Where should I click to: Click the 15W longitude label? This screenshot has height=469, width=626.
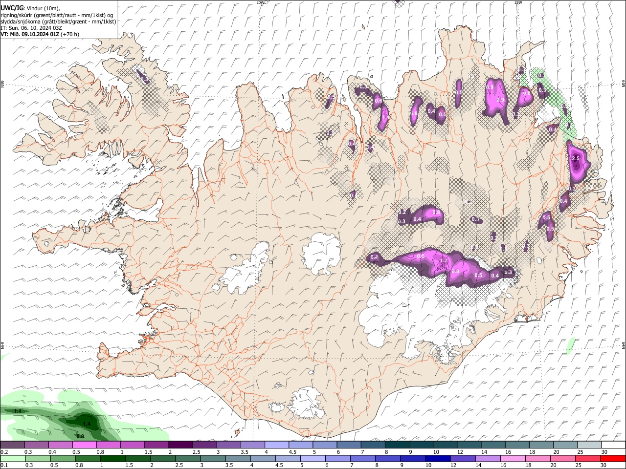pos(518,2)
